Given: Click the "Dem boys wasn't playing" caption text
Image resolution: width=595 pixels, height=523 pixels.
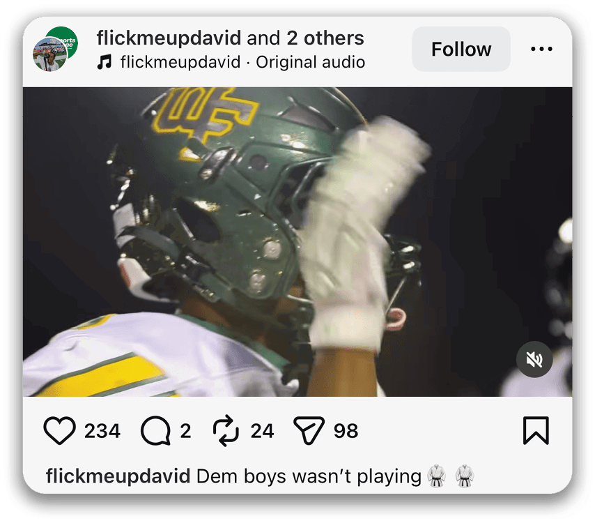Looking at the screenshot, I should [x=309, y=476].
